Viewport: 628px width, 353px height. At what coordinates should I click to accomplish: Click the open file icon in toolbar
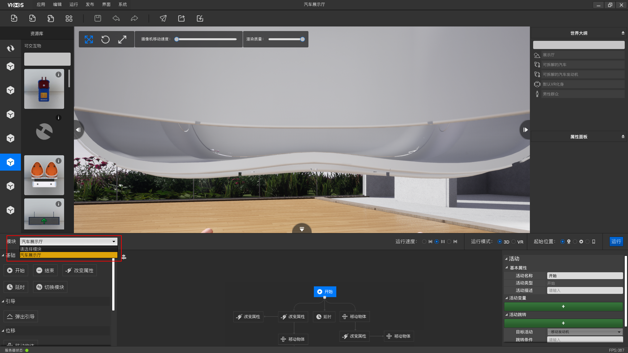pos(14,18)
